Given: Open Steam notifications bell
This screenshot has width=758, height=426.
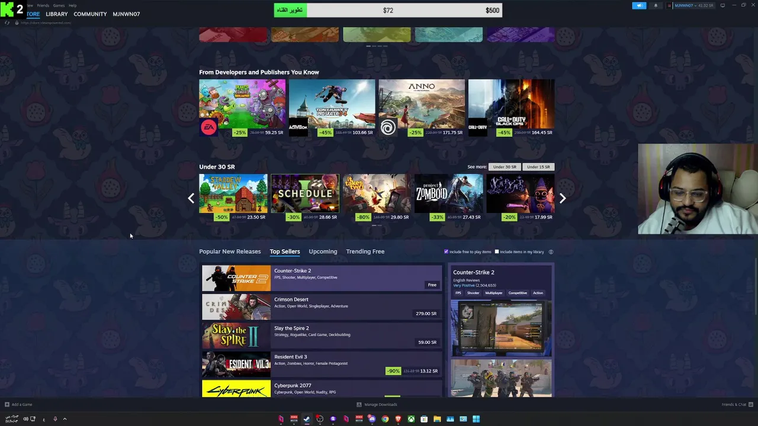Looking at the screenshot, I should pos(656,5).
